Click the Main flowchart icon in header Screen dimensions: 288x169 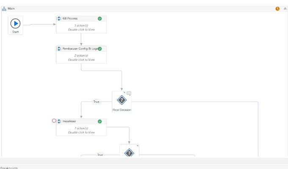(x=4, y=8)
